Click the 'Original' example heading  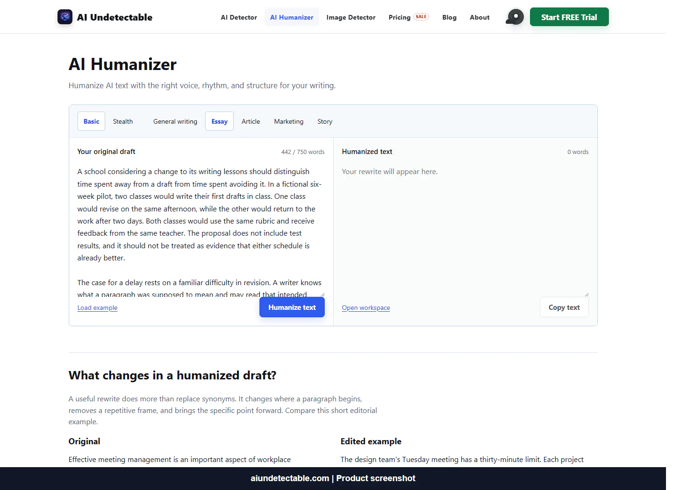pyautogui.click(x=84, y=441)
